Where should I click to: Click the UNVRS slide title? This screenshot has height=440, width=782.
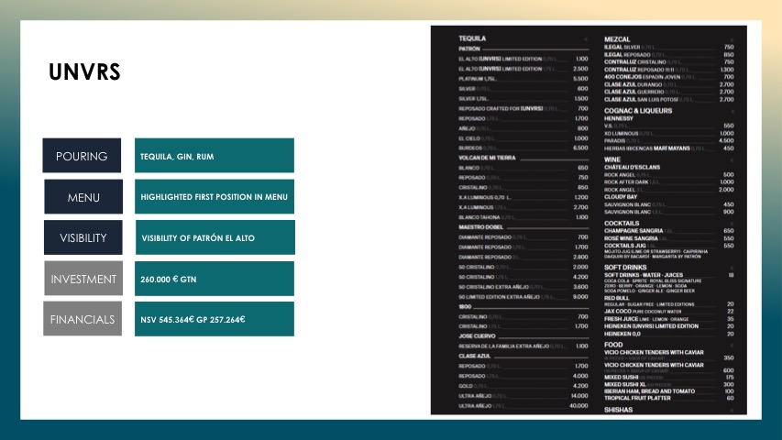click(84, 72)
